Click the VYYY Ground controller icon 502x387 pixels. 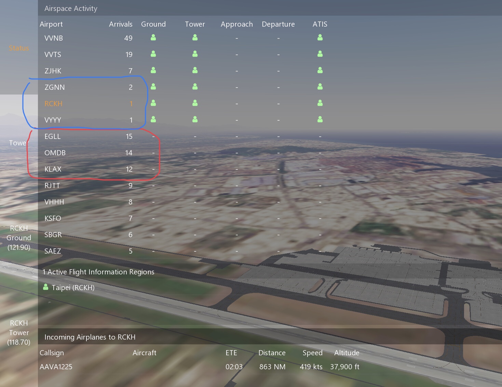tap(153, 119)
